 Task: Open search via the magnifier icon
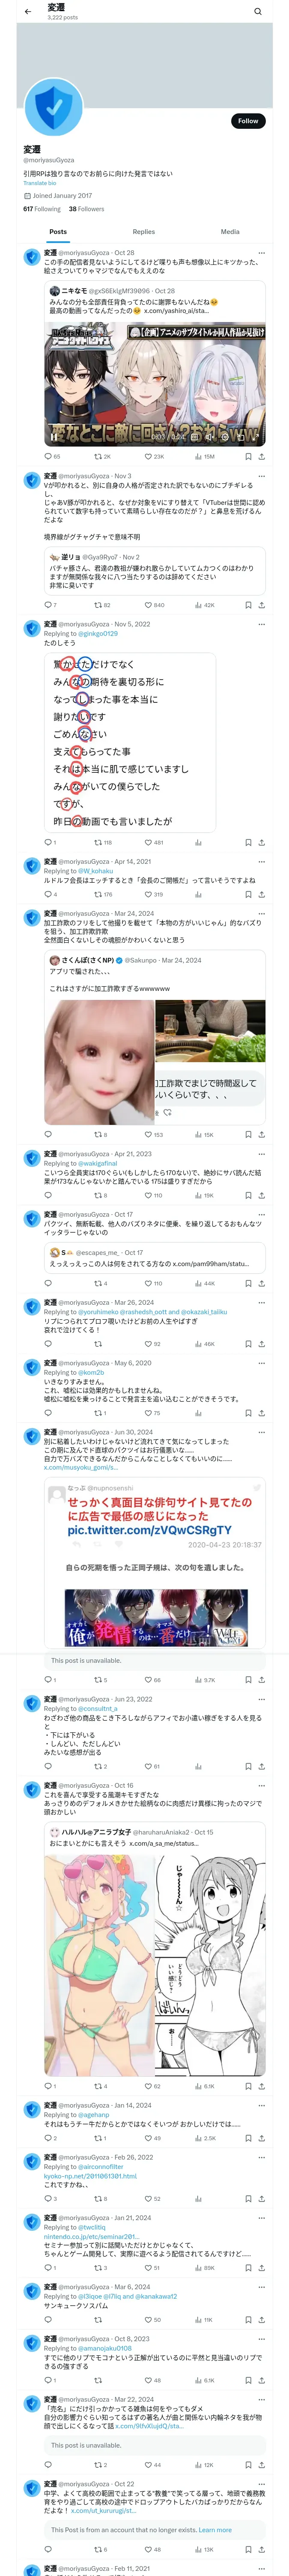pos(258,12)
